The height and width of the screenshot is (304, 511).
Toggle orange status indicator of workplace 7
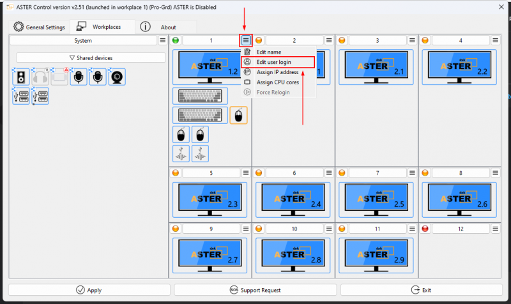click(x=342, y=173)
